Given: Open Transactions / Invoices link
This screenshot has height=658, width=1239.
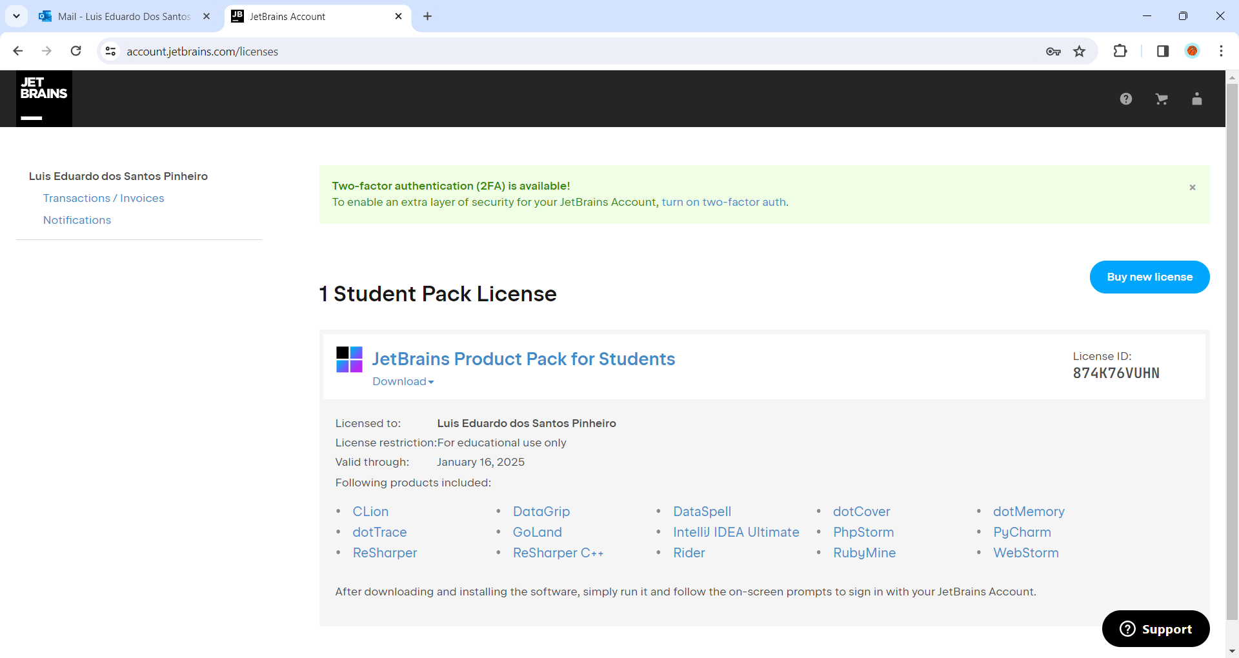Looking at the screenshot, I should (x=104, y=198).
